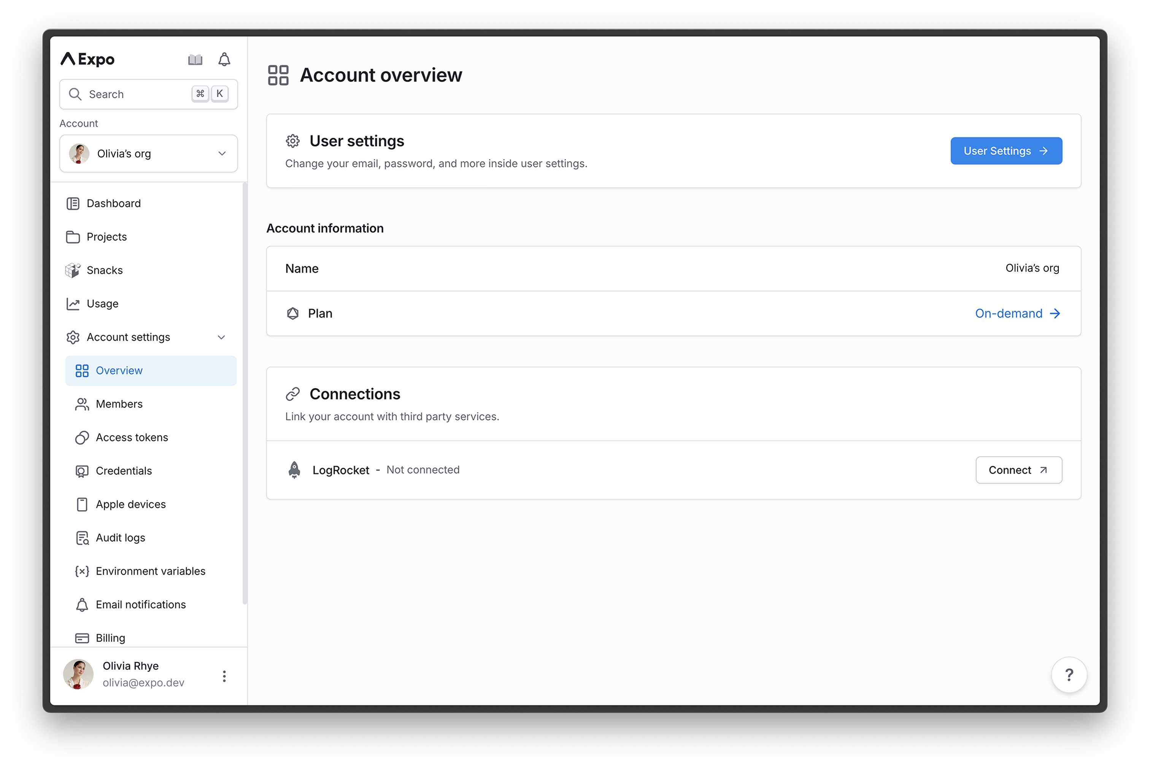Image resolution: width=1150 pixels, height=769 pixels.
Task: Click the help question mark button
Action: (x=1070, y=676)
